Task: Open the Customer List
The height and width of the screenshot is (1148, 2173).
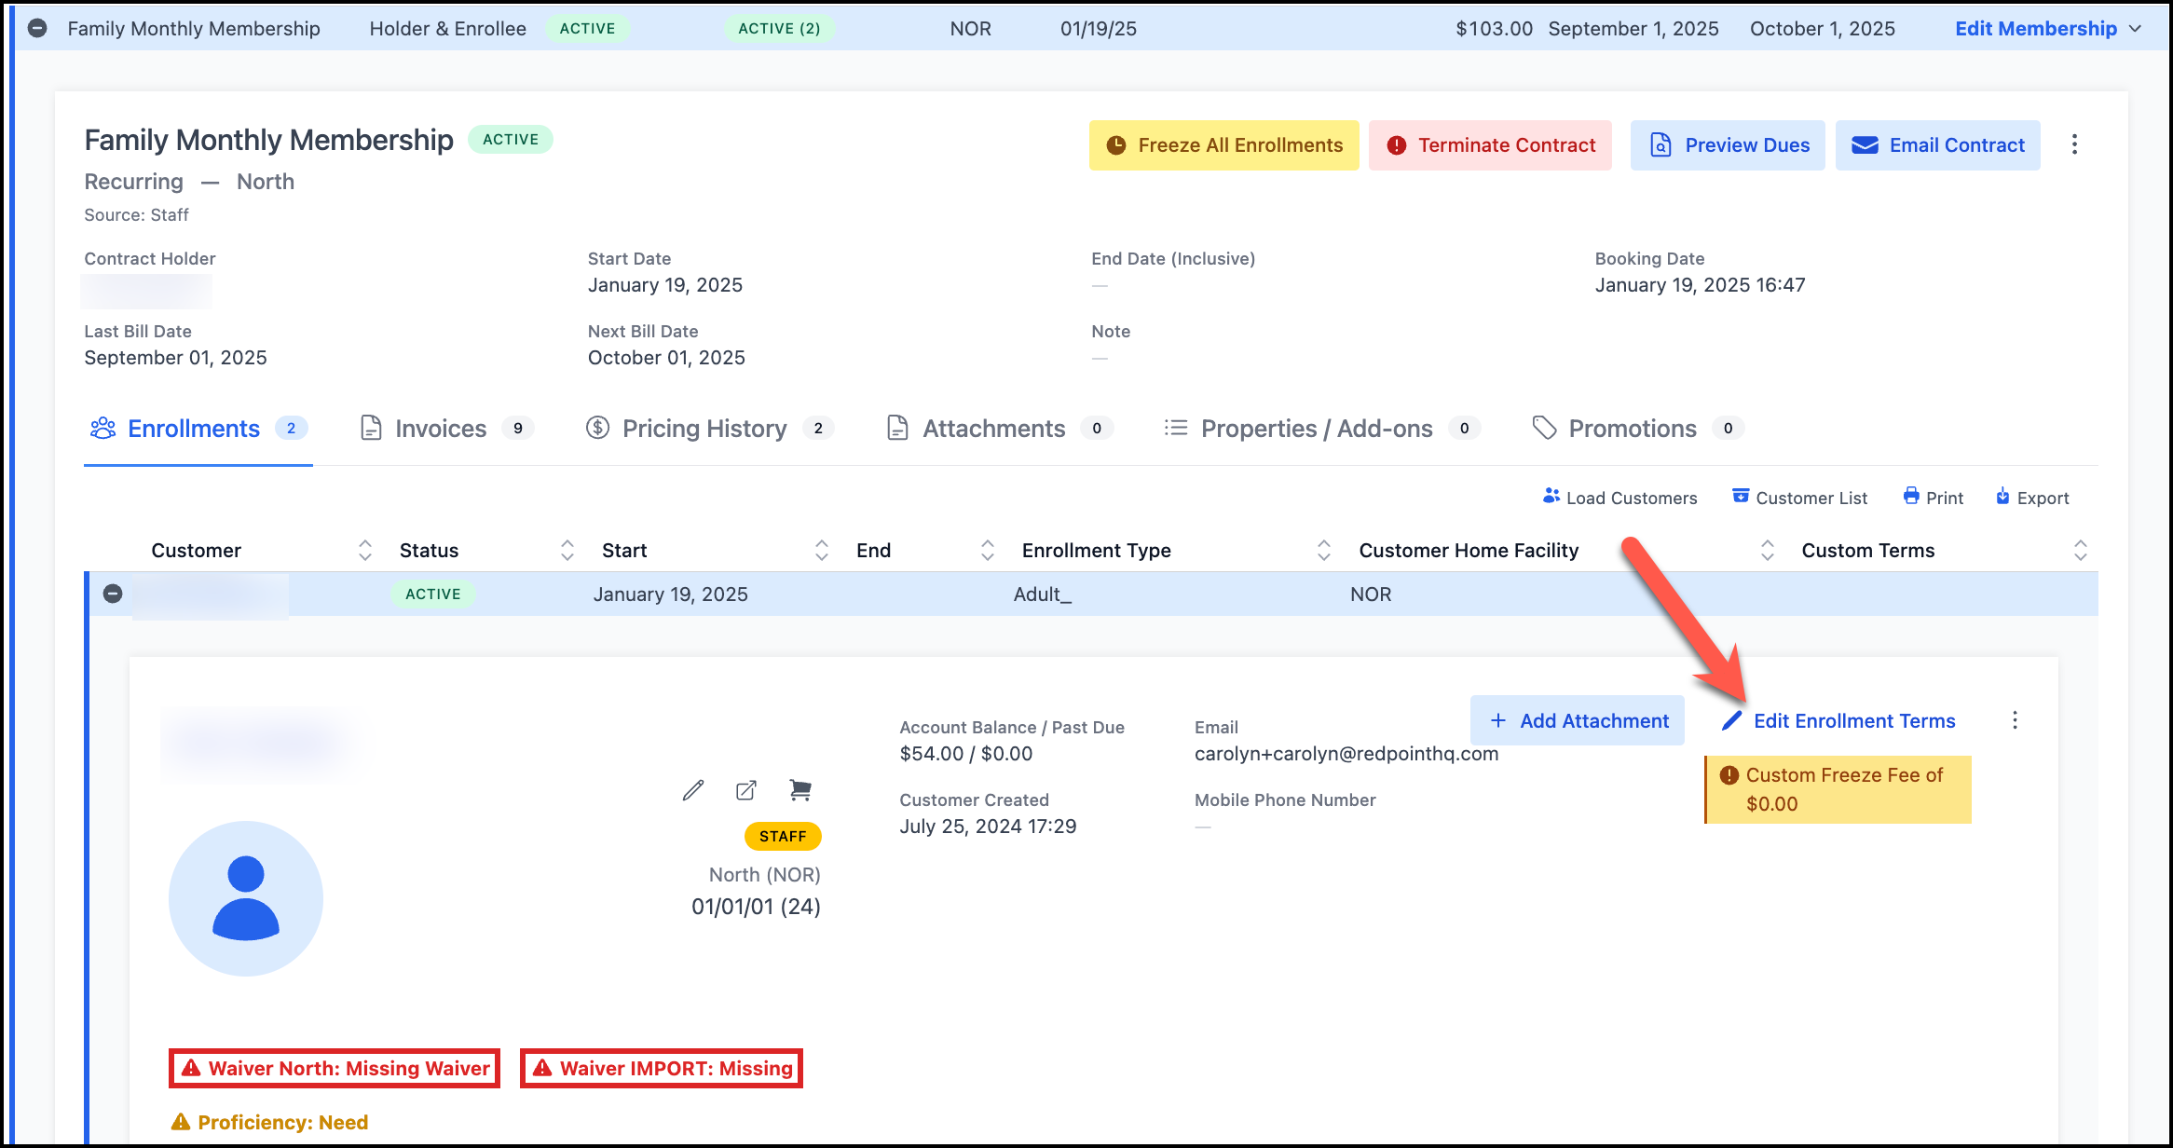Action: pos(1799,498)
